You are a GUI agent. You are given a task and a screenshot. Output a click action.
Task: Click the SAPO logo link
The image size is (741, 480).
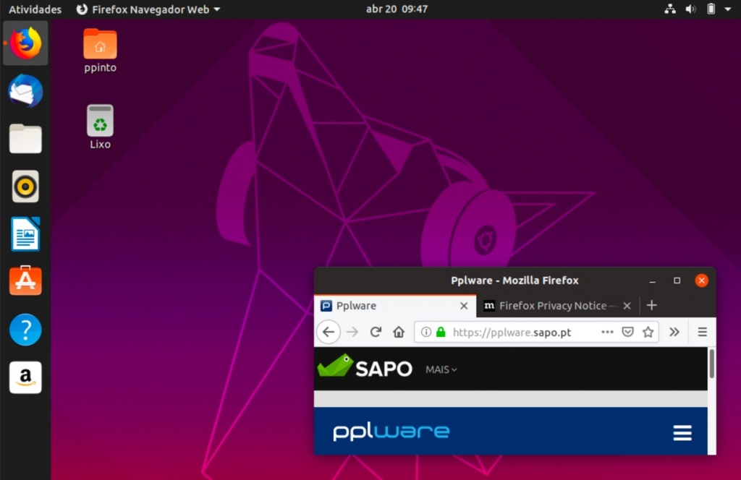pyautogui.click(x=365, y=367)
